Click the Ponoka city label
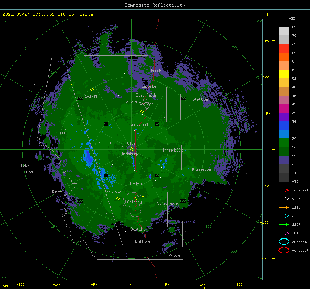 pyautogui.click(x=157, y=71)
